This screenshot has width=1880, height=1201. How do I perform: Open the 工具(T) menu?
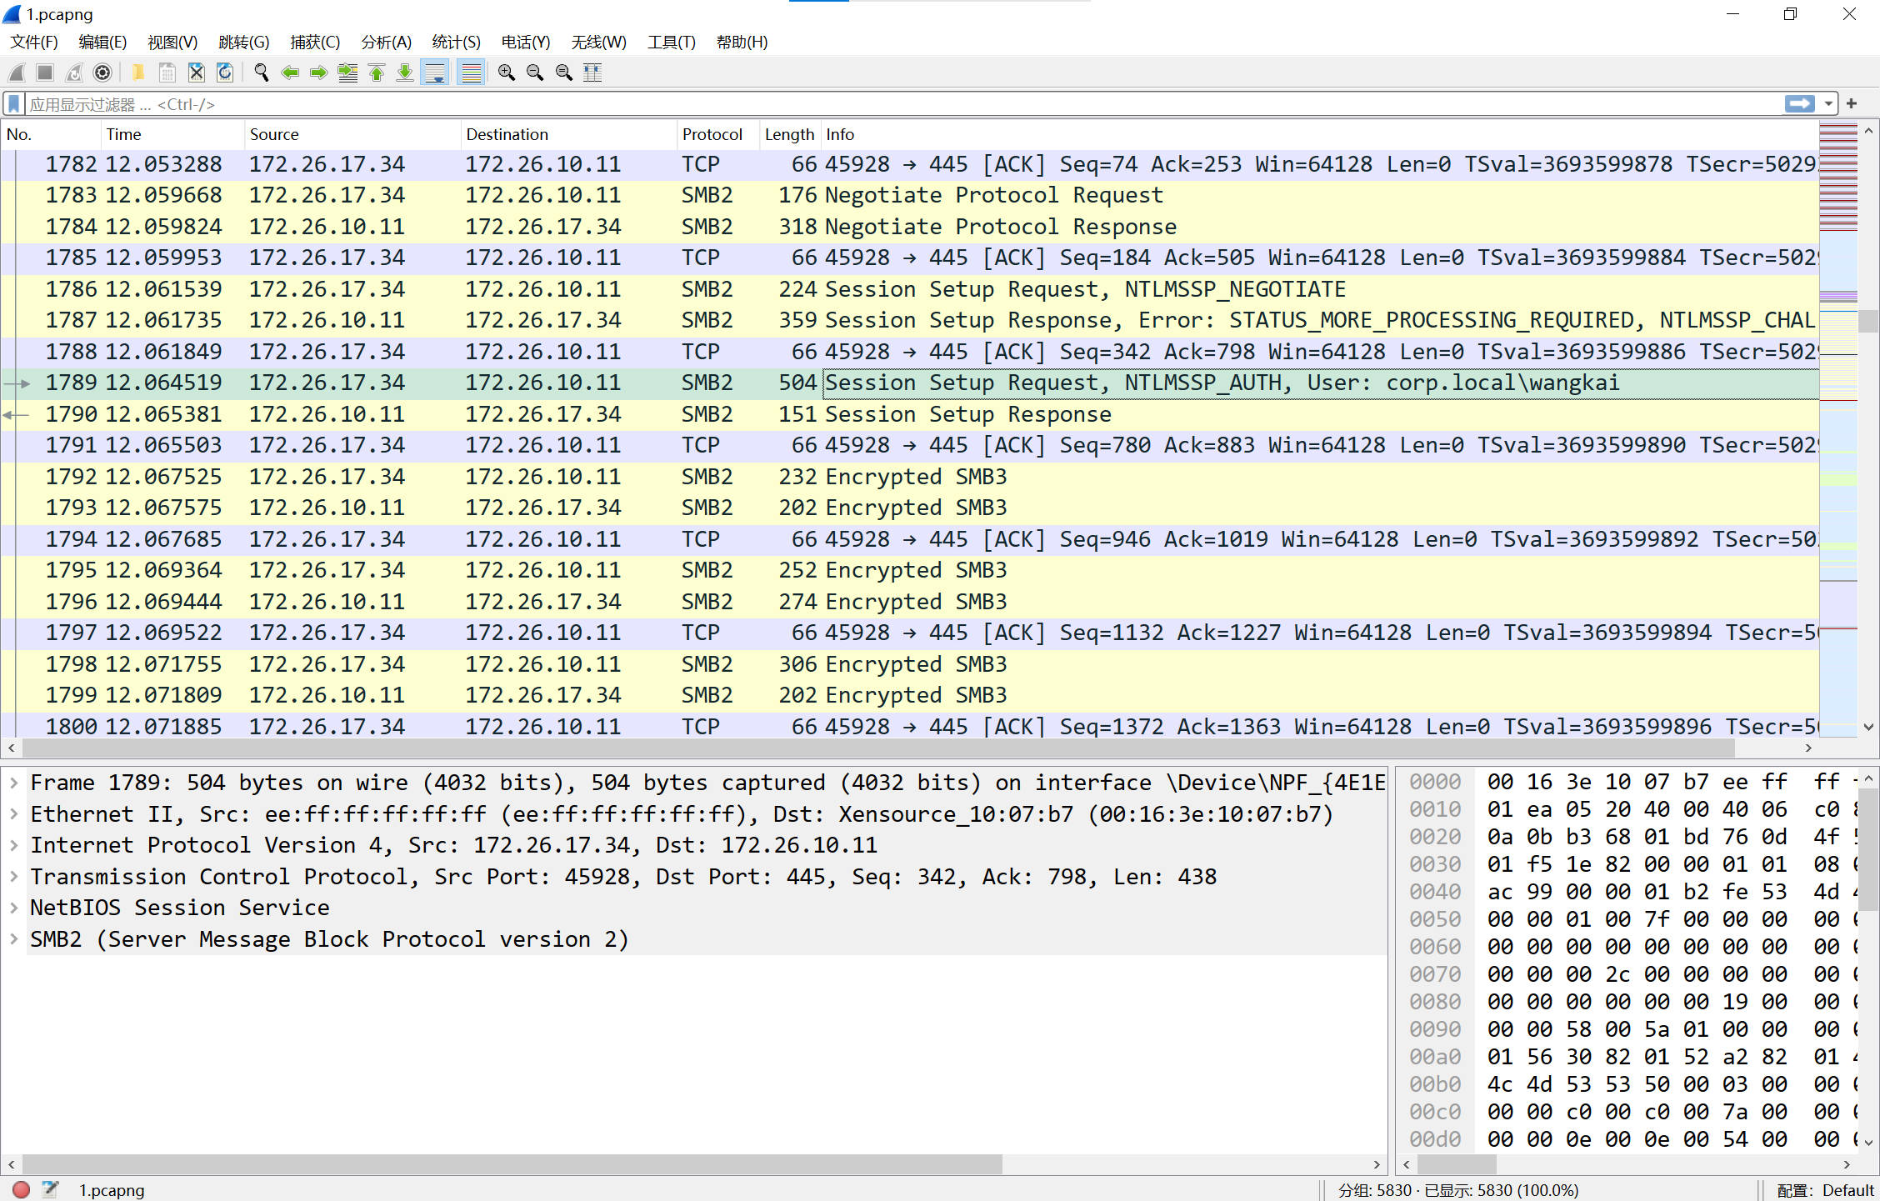click(x=672, y=42)
